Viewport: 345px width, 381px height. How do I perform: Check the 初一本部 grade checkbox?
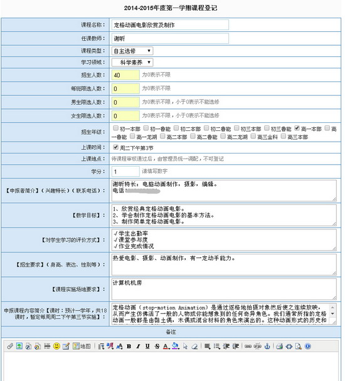click(x=116, y=128)
